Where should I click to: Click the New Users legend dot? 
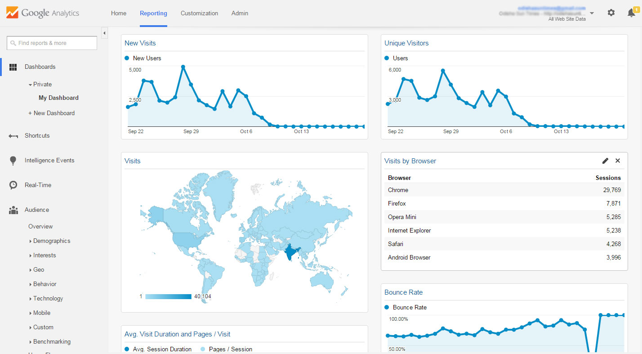click(x=127, y=58)
